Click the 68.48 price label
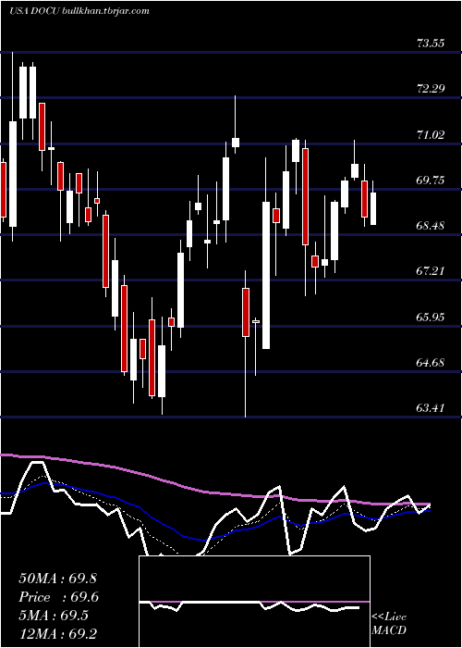The image size is (462, 648). 431,226
